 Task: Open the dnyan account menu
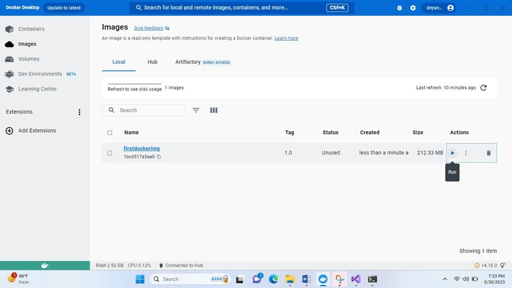(440, 8)
